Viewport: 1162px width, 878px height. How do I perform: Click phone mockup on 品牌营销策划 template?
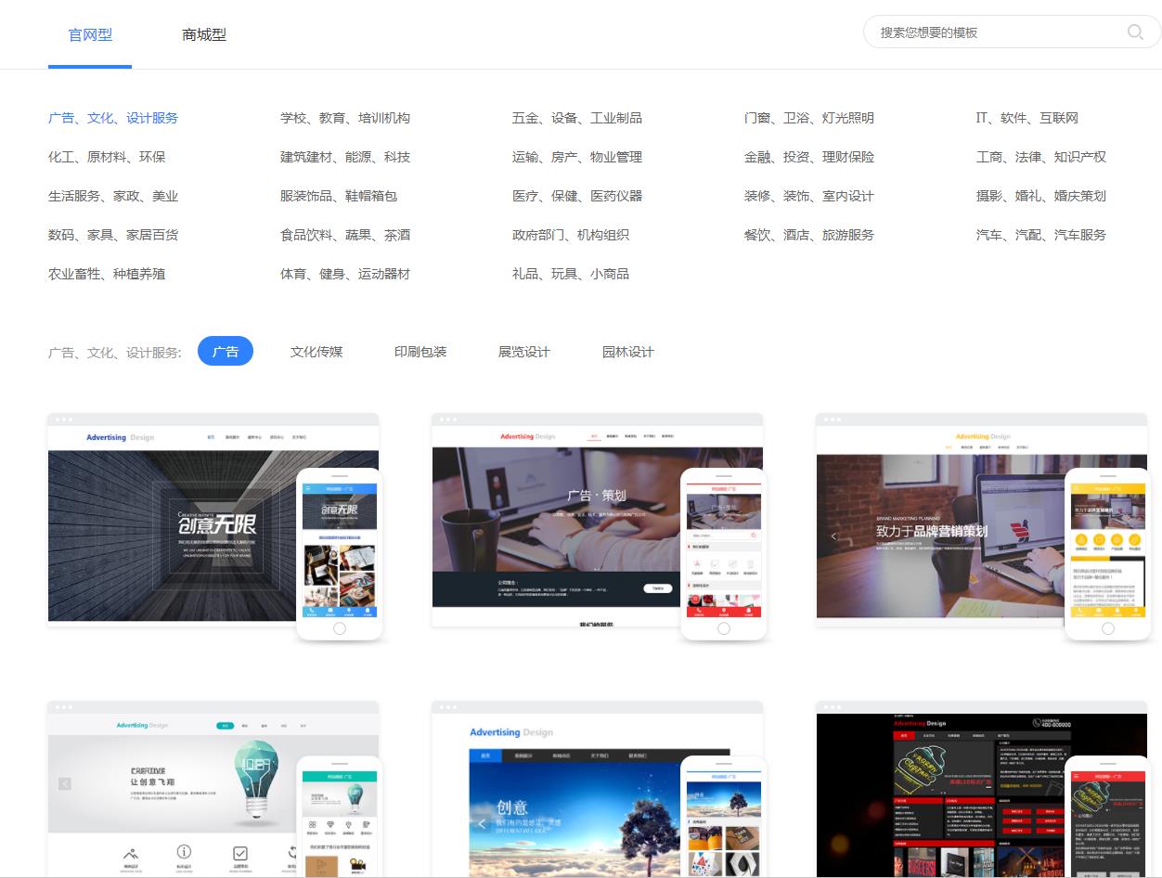click(1108, 554)
